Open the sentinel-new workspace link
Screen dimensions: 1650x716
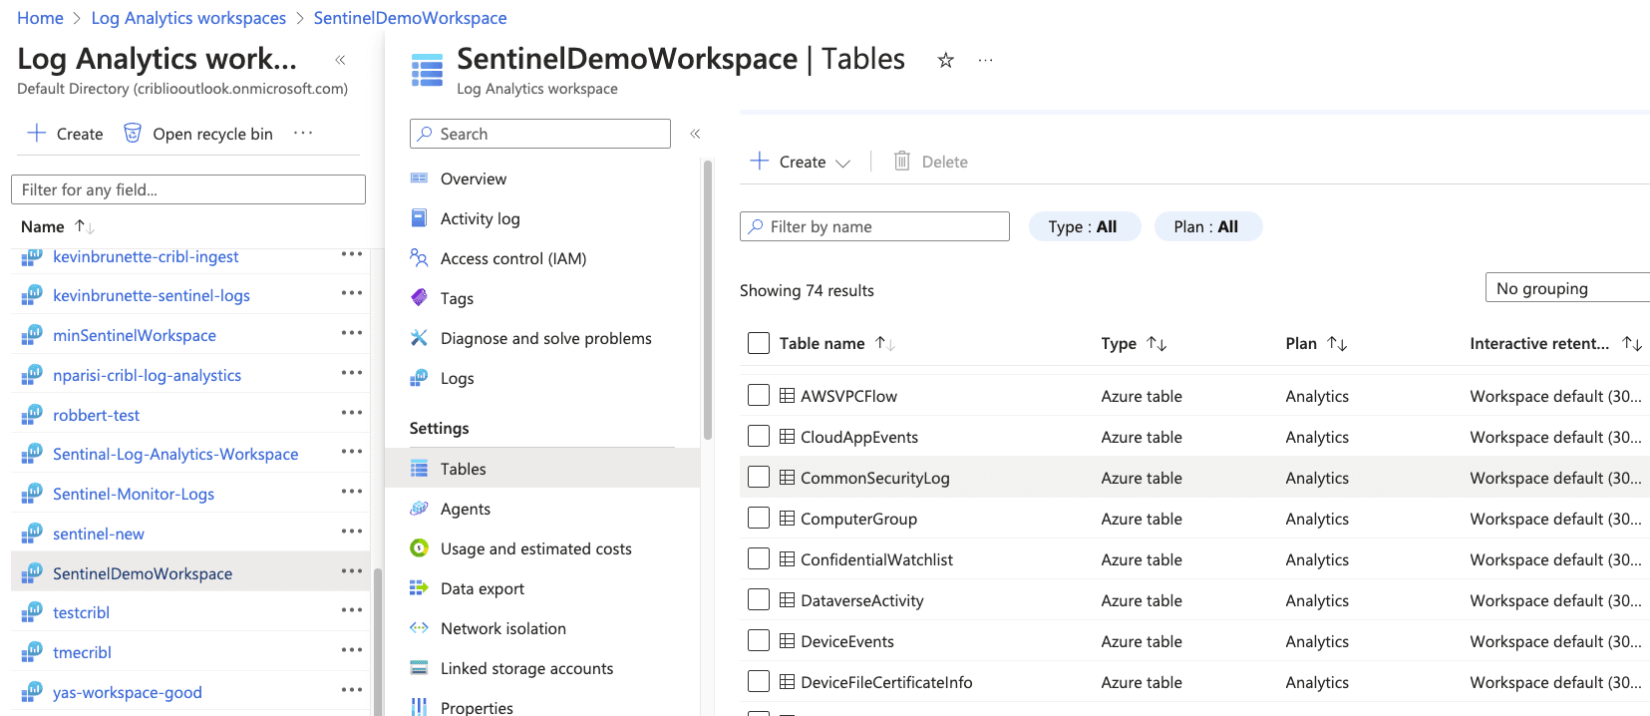point(98,535)
